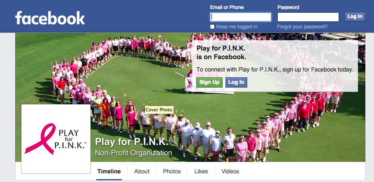Click the pink ribbon logo in the profile picture
Viewport: 374px width, 182px height.
point(40,138)
